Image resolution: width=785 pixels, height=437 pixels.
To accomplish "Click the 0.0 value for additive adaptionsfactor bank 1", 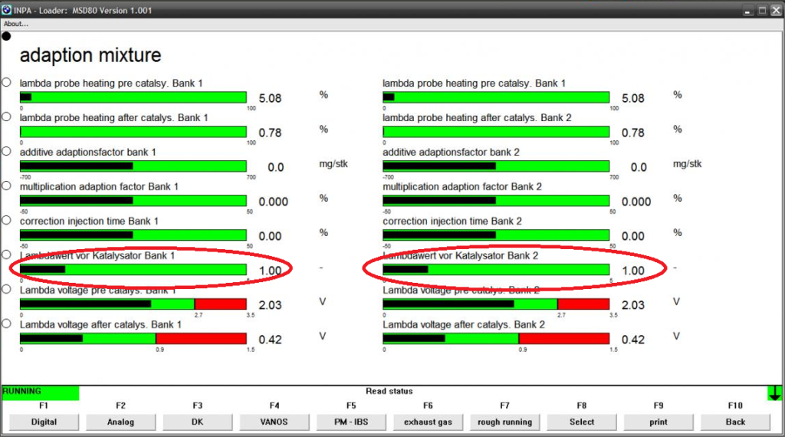I will pos(276,167).
